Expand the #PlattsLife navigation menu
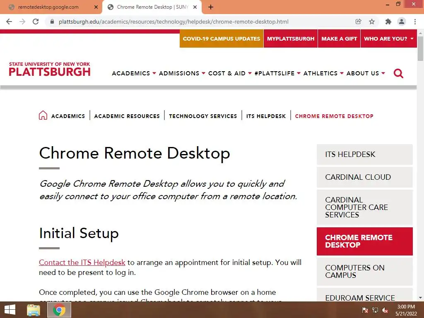Screen dimensions: 424x318 pos(277,73)
